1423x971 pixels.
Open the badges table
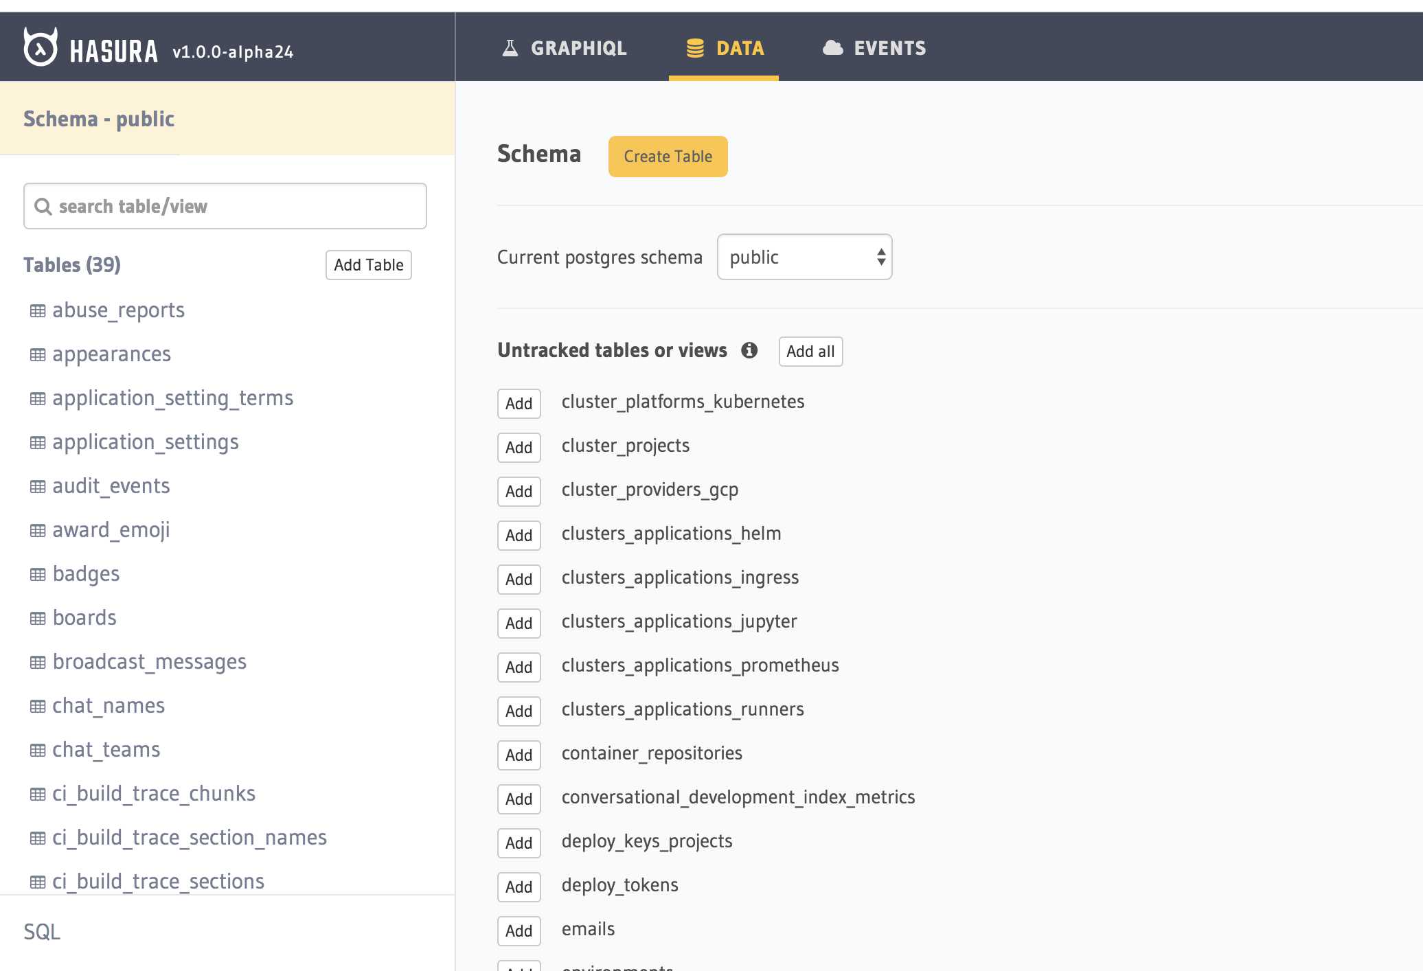pyautogui.click(x=86, y=574)
